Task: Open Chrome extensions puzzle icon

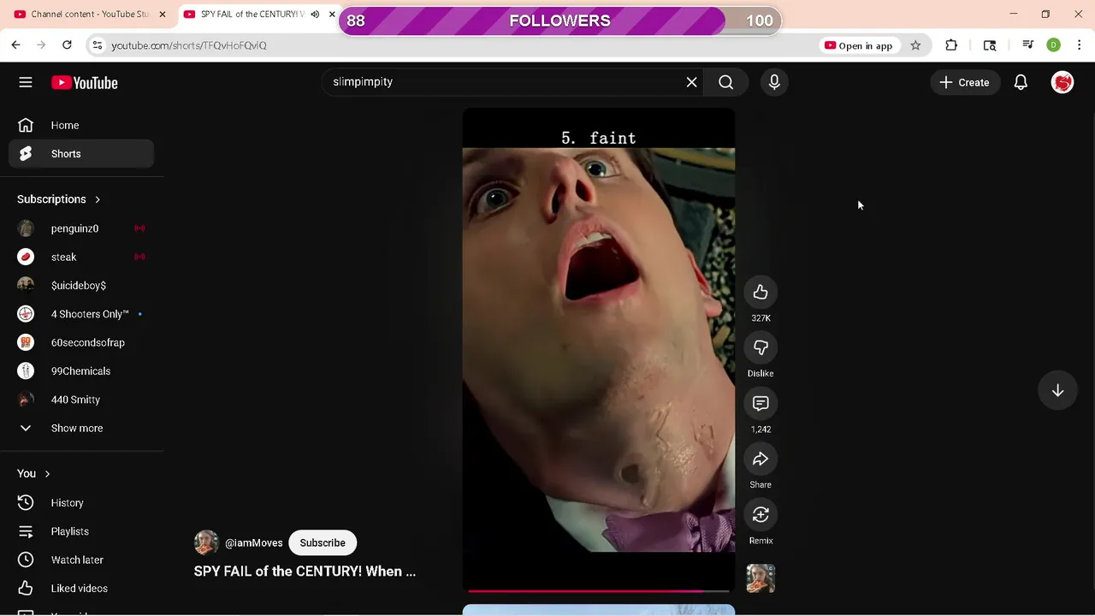Action: tap(951, 45)
